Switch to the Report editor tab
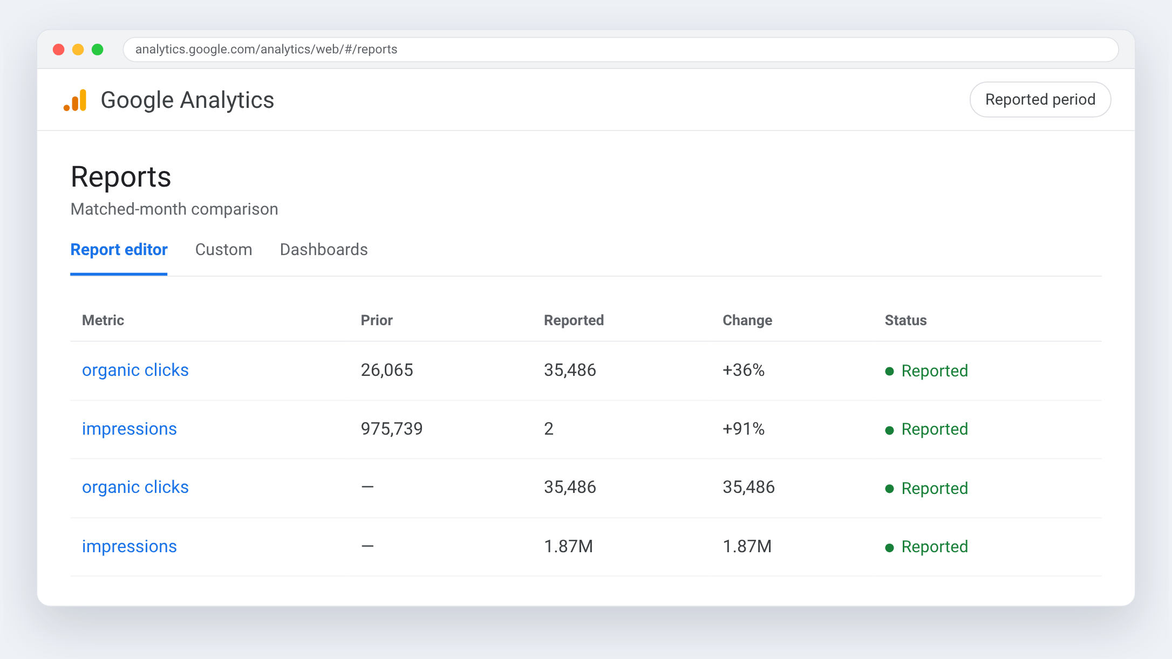 pos(119,250)
